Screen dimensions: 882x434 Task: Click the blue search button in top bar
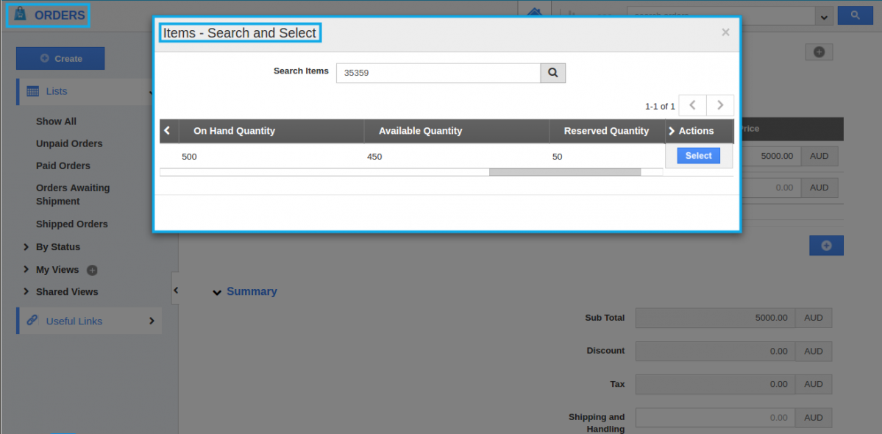pos(855,15)
